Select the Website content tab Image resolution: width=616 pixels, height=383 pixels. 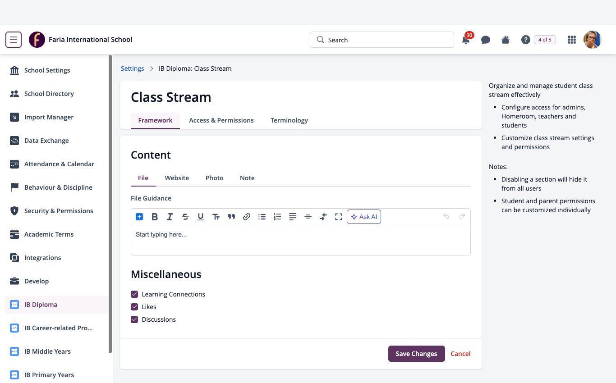pos(177,178)
